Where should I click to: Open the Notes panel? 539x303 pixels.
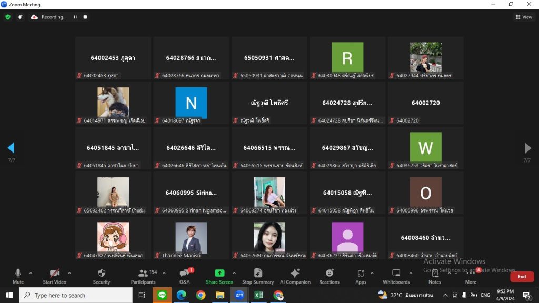tap(434, 276)
